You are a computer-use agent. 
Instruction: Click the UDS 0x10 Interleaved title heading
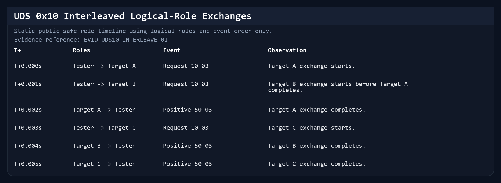(133, 16)
